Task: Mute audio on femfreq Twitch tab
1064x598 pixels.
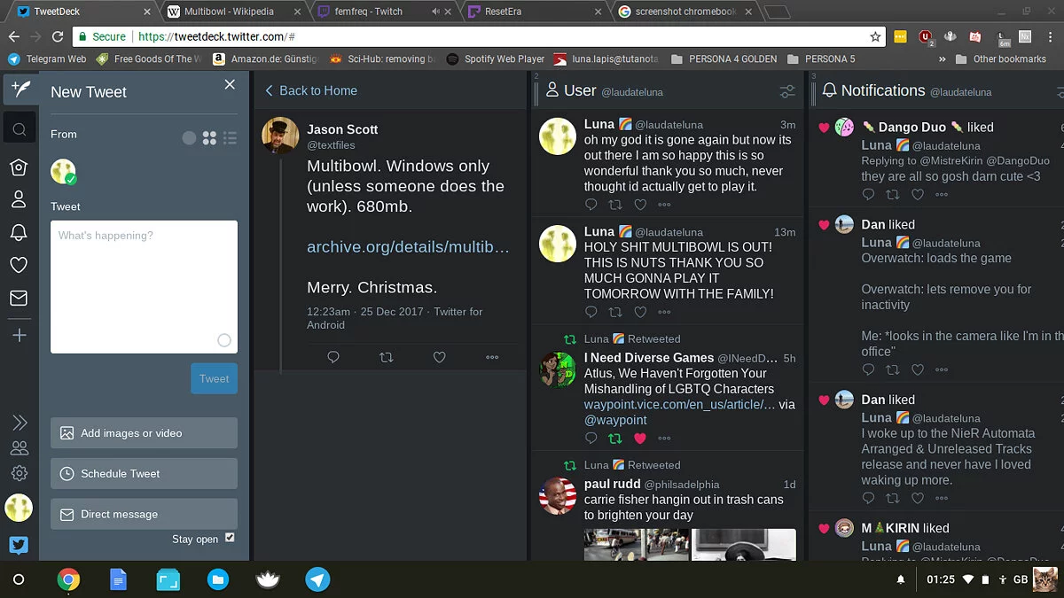Action: 435,12
